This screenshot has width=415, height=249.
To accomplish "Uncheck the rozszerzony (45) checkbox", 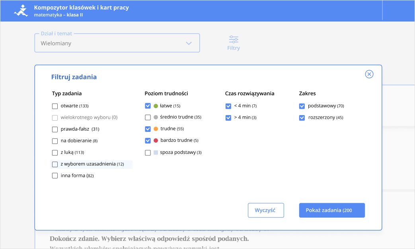I will (302, 118).
